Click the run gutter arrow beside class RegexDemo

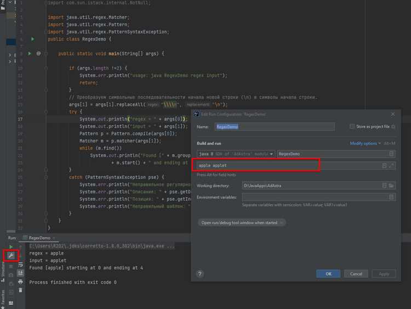pyautogui.click(x=33, y=39)
